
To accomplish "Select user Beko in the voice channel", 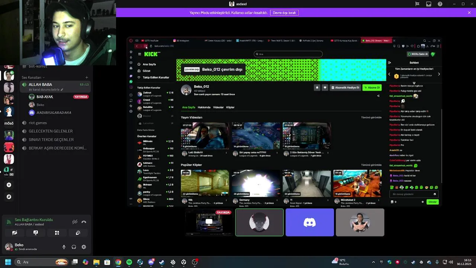I will [41, 105].
